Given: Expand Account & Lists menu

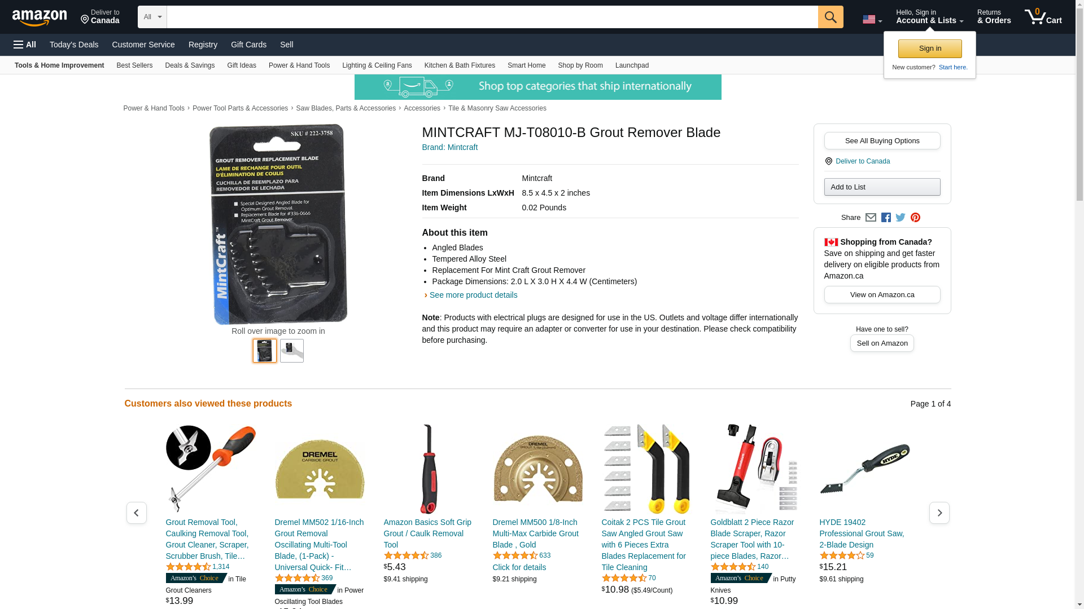Looking at the screenshot, I should click(929, 17).
